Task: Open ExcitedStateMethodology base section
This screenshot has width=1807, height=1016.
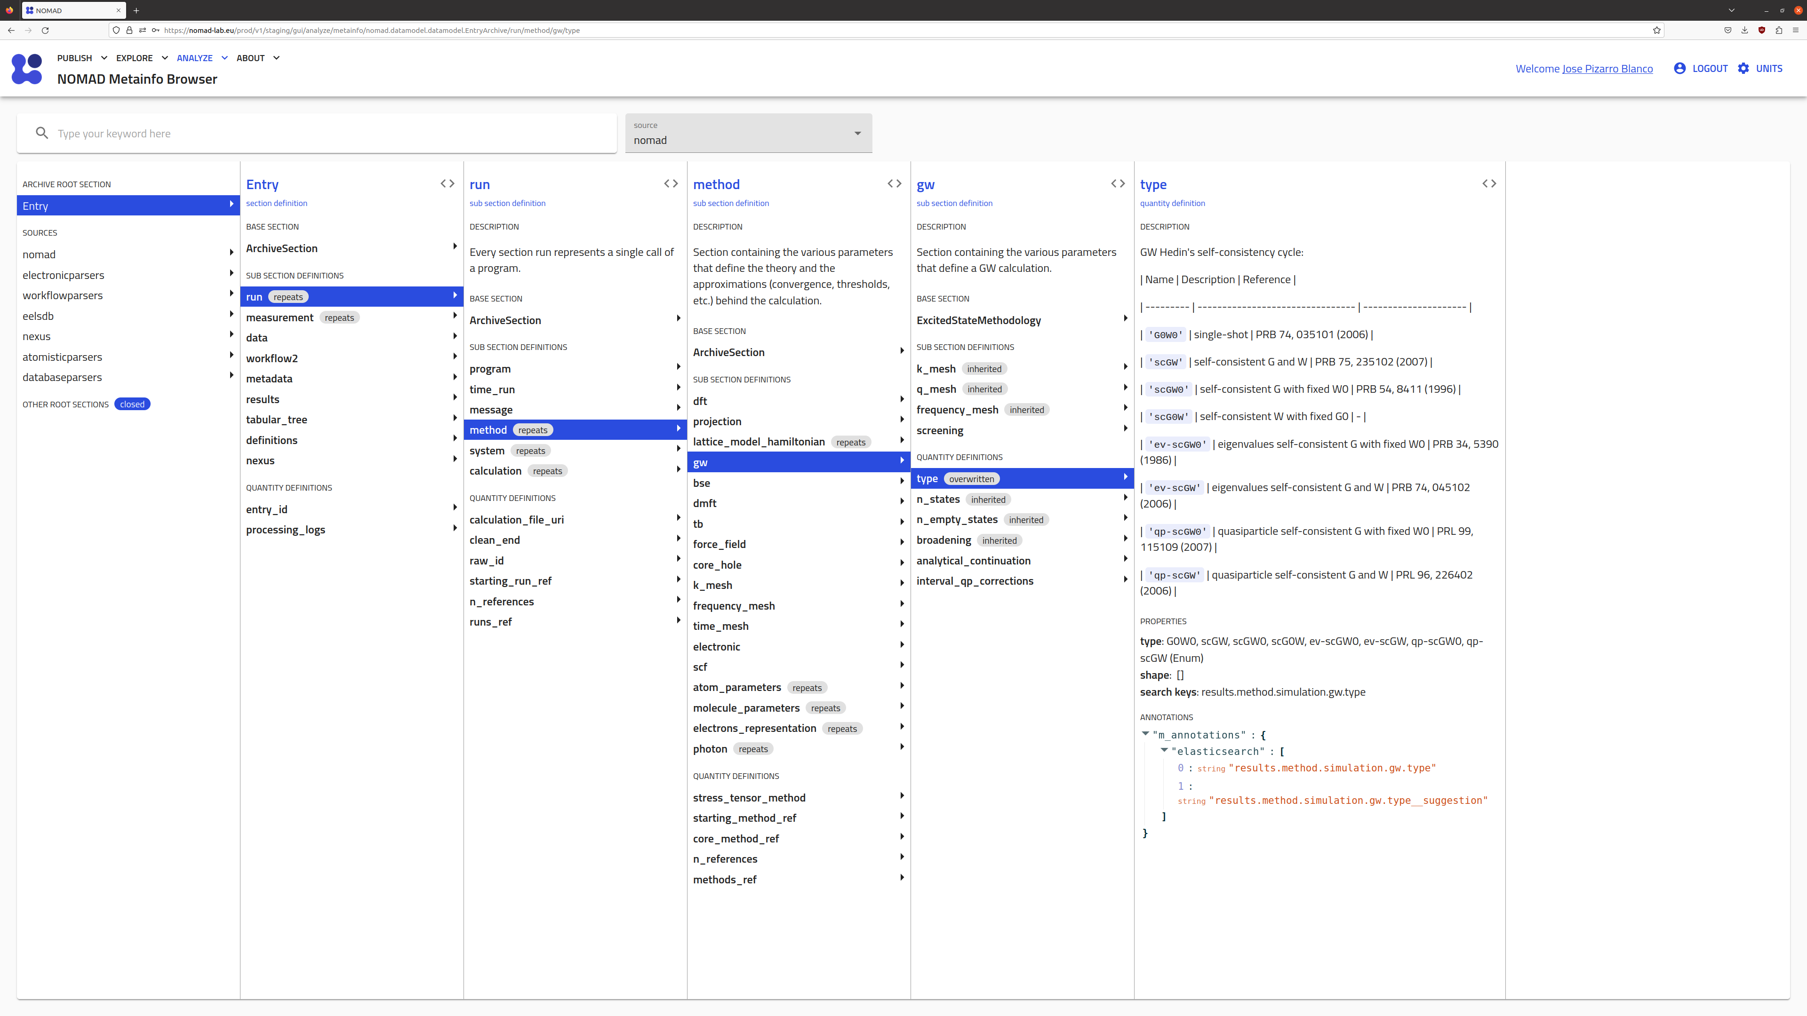Action: pyautogui.click(x=1022, y=320)
